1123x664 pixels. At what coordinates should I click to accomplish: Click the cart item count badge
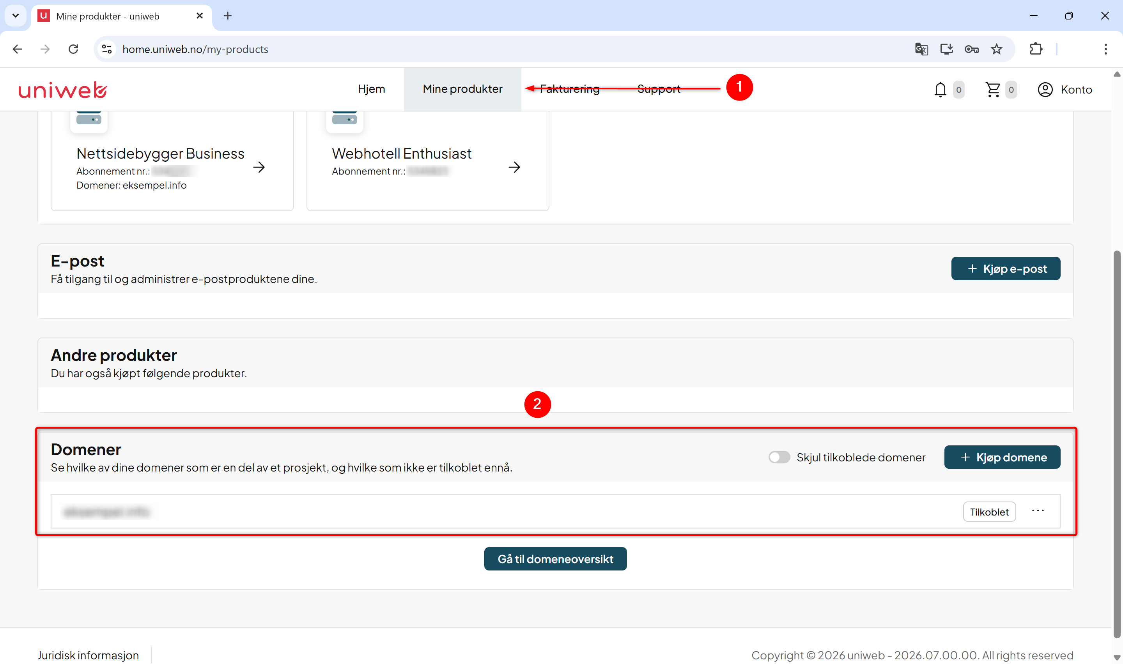pyautogui.click(x=1011, y=90)
